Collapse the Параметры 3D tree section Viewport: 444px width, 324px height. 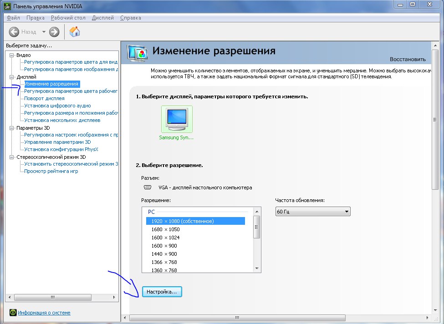point(12,128)
